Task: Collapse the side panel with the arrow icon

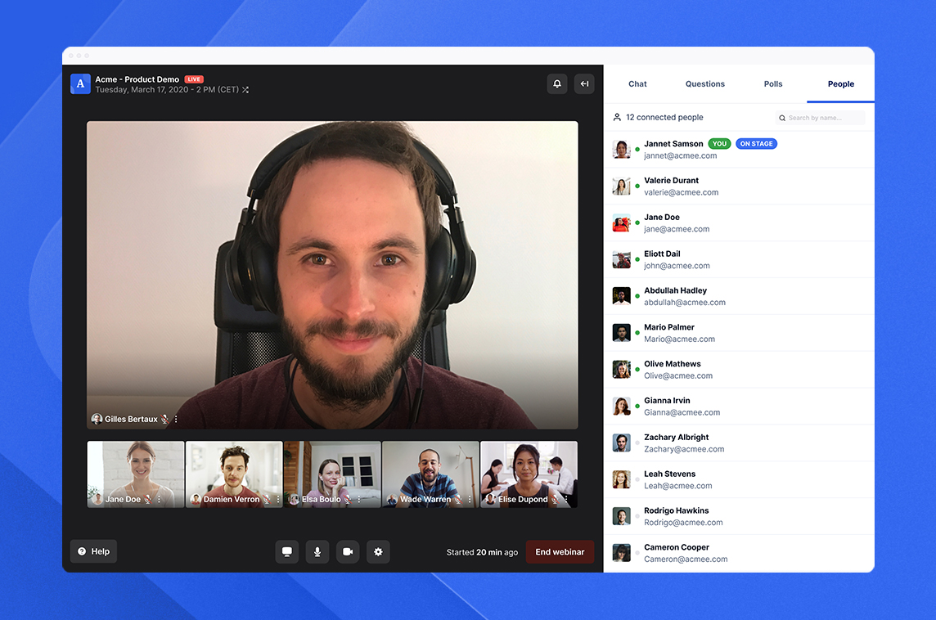Action: 584,84
